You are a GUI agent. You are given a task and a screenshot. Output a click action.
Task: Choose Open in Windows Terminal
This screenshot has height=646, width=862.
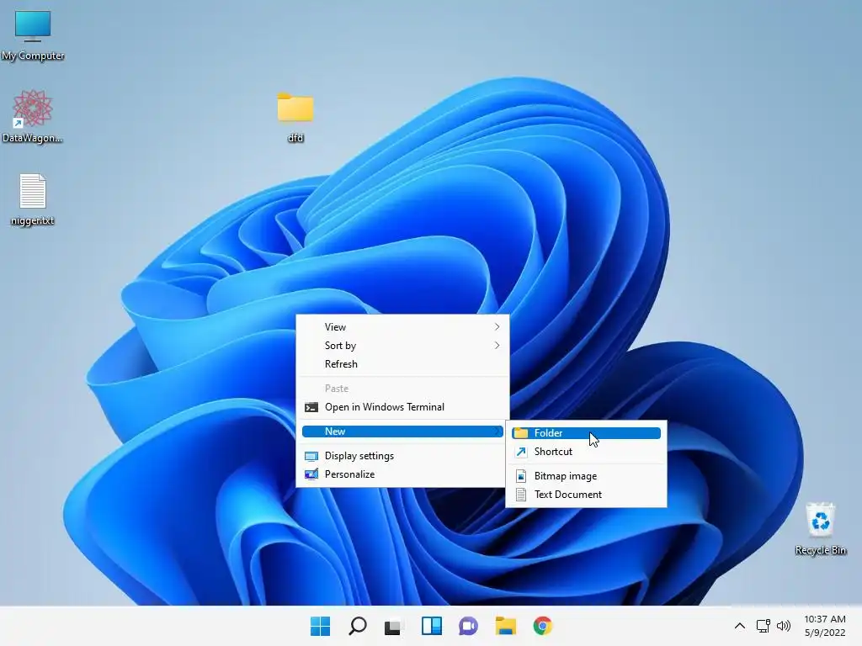[402, 407]
